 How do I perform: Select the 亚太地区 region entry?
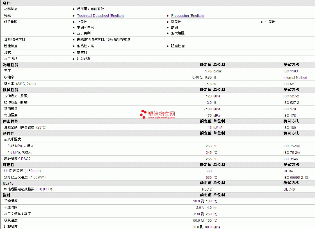pyautogui.click(x=178, y=33)
